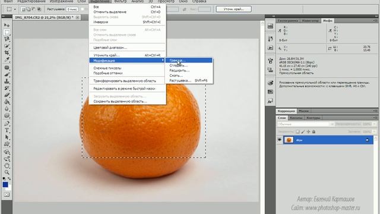Open the History panel icon
The height and width of the screenshot is (214, 380).
point(271,39)
